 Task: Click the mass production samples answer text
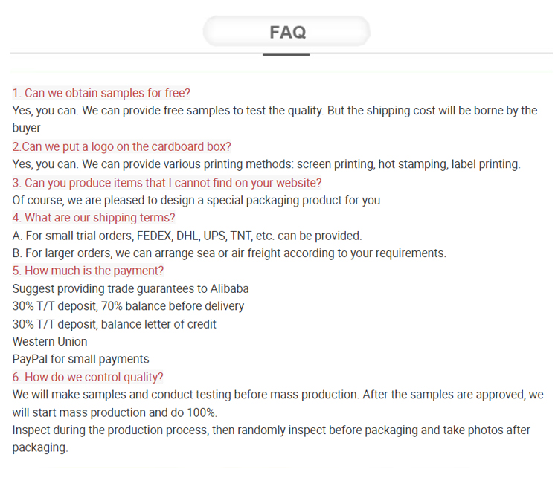tap(278, 404)
